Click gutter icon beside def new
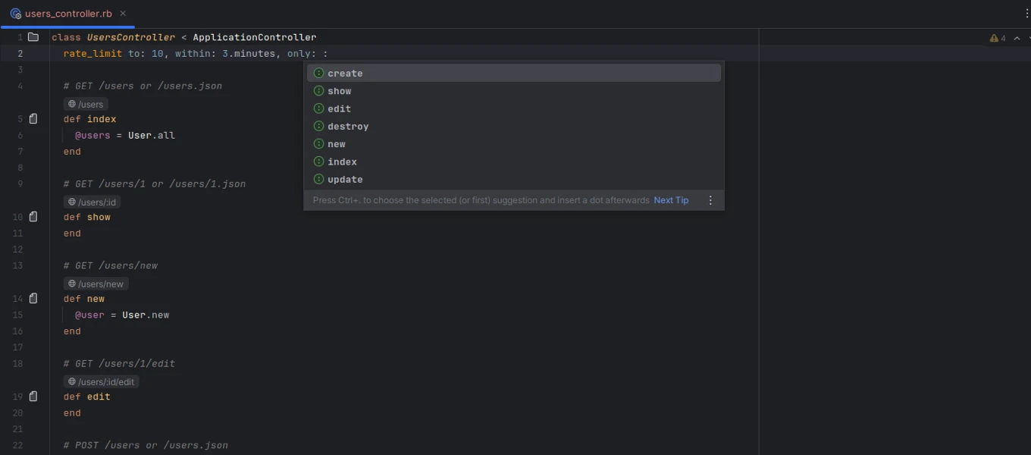Image resolution: width=1031 pixels, height=455 pixels. click(x=33, y=299)
